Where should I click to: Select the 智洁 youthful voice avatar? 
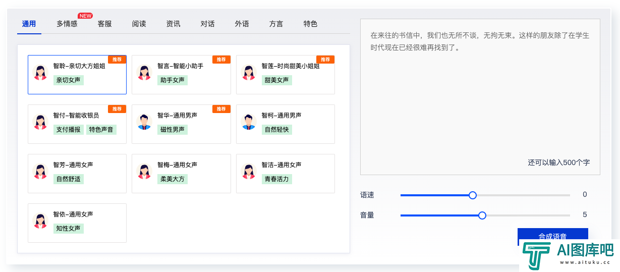249,171
